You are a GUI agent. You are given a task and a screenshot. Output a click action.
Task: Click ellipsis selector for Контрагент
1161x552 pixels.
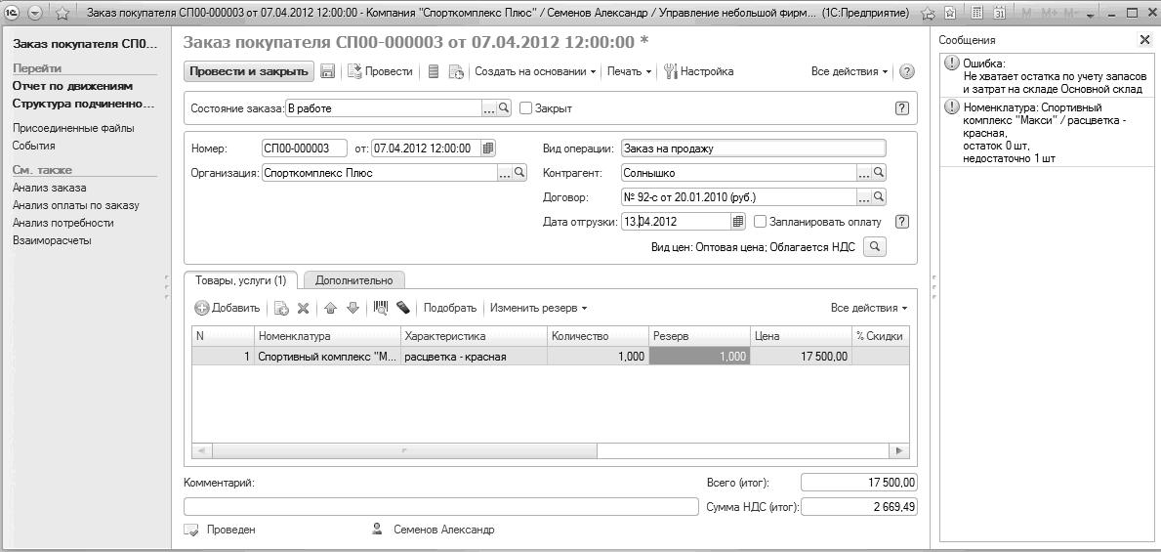(864, 173)
